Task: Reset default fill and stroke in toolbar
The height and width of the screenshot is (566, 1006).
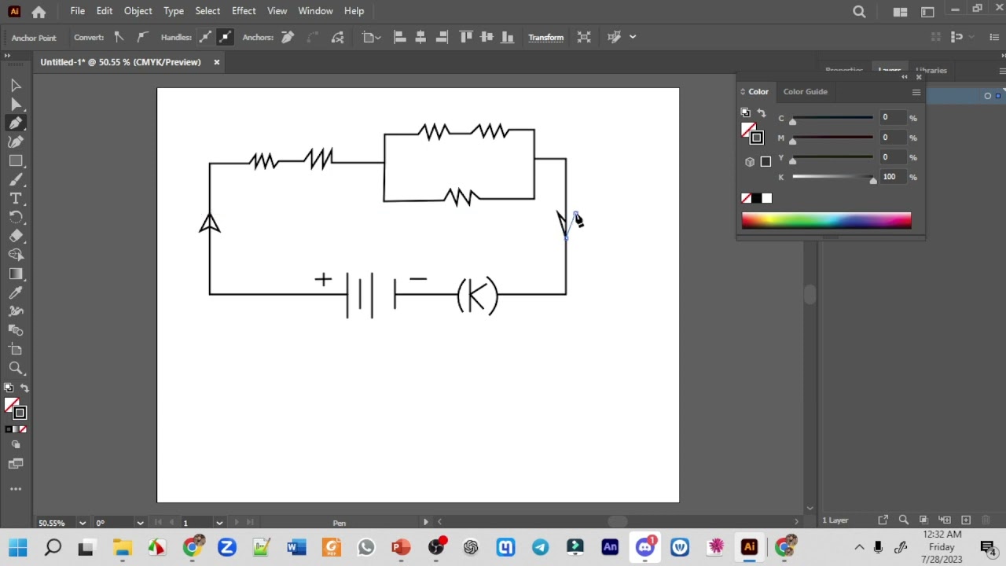Action: 8,388
